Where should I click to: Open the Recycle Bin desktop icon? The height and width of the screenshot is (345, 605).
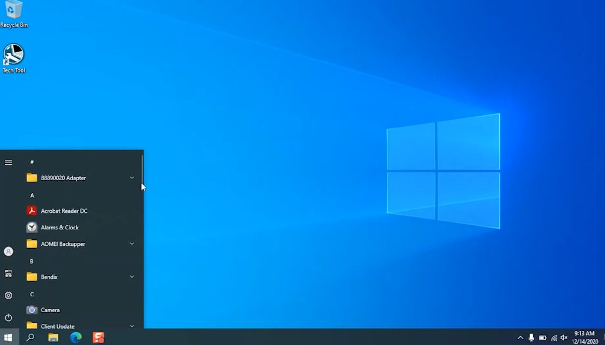[x=14, y=14]
